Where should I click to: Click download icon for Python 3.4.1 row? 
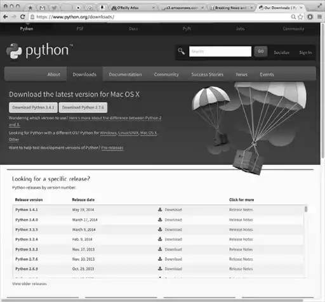tap(160, 209)
